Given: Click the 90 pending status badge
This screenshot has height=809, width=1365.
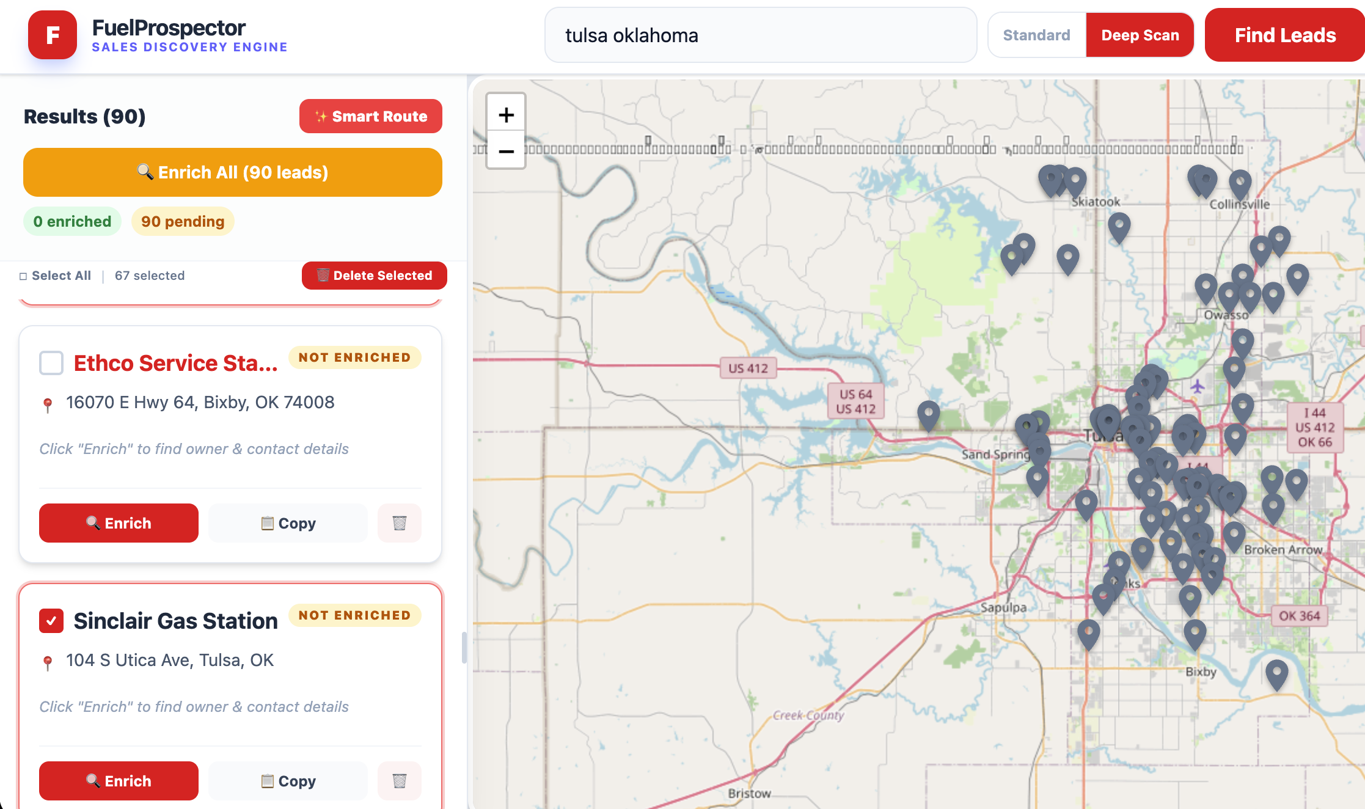Looking at the screenshot, I should pos(183,221).
